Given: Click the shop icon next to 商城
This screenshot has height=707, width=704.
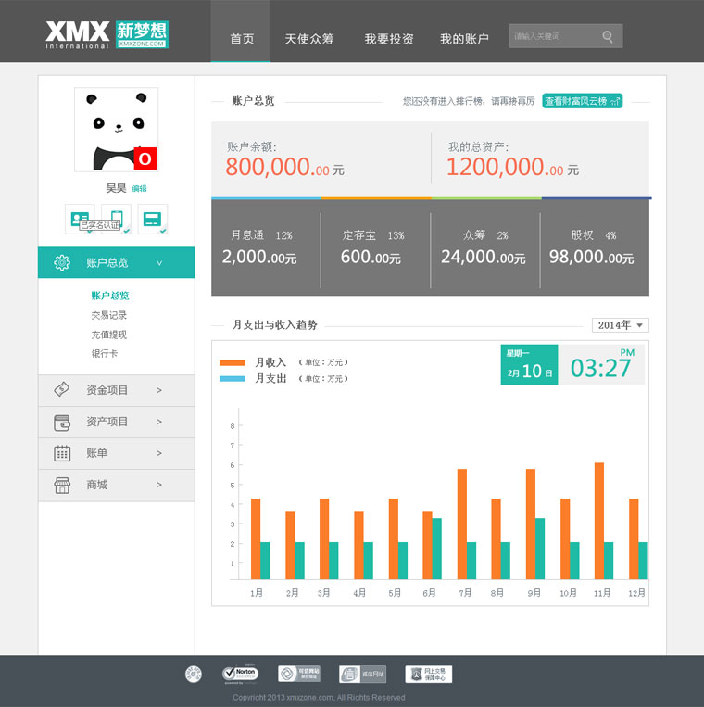Looking at the screenshot, I should point(62,485).
